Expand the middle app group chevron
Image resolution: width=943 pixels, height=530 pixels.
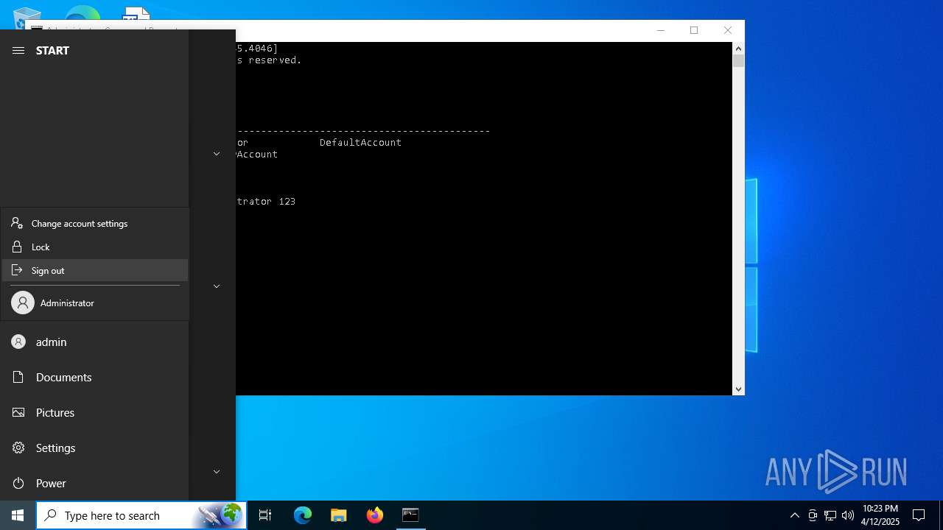point(217,286)
